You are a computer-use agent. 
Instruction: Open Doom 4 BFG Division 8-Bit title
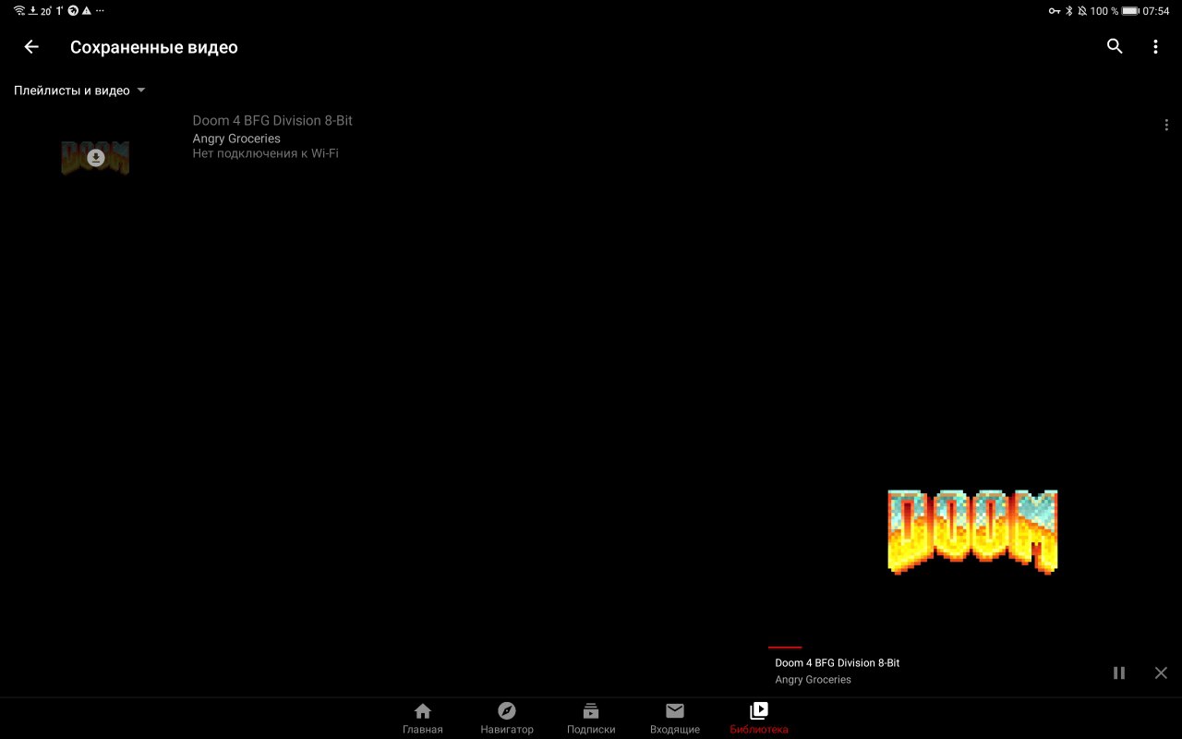click(272, 120)
